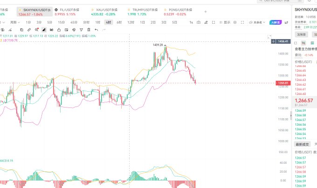This screenshot has height=188, width=317.
Task: Open the 周期 period dropdown
Action: coord(15,22)
